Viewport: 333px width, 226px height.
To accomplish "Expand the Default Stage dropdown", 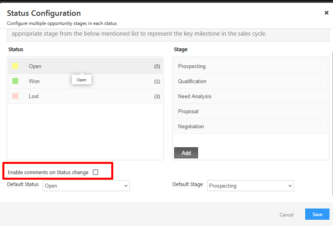I will click(250, 186).
